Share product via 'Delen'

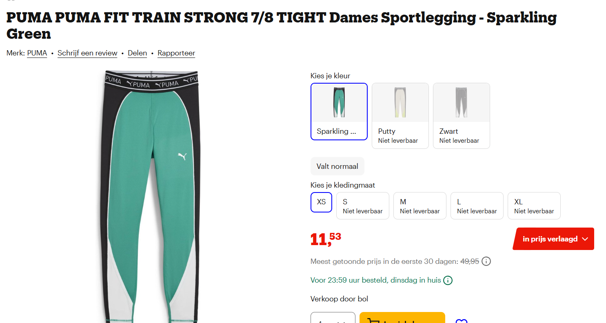point(137,53)
